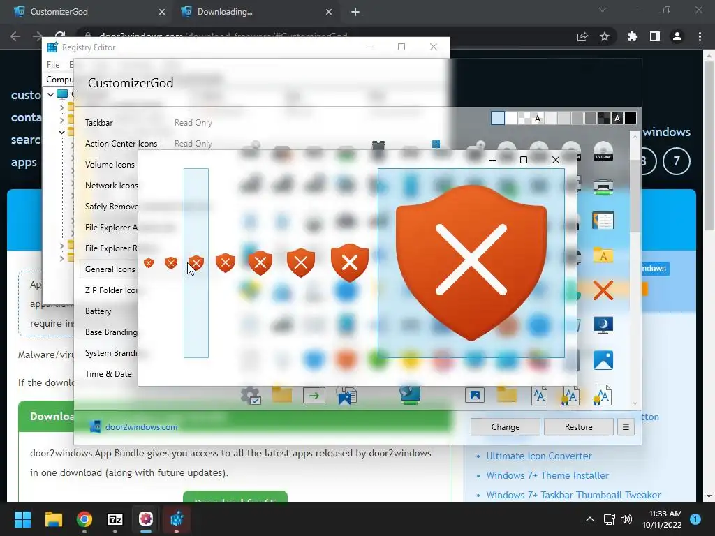The height and width of the screenshot is (536, 715).
Task: Select Time & Date category
Action: tap(108, 374)
